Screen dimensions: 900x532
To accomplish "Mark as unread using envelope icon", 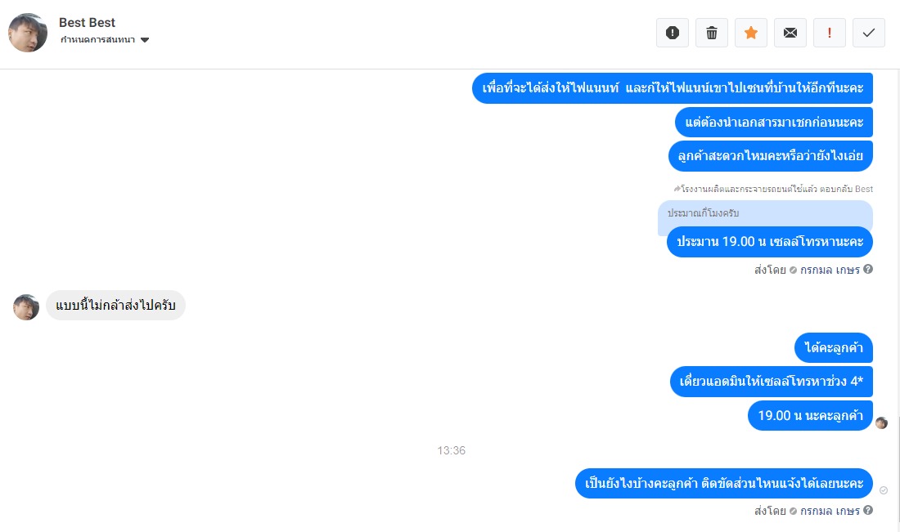I will coord(790,33).
